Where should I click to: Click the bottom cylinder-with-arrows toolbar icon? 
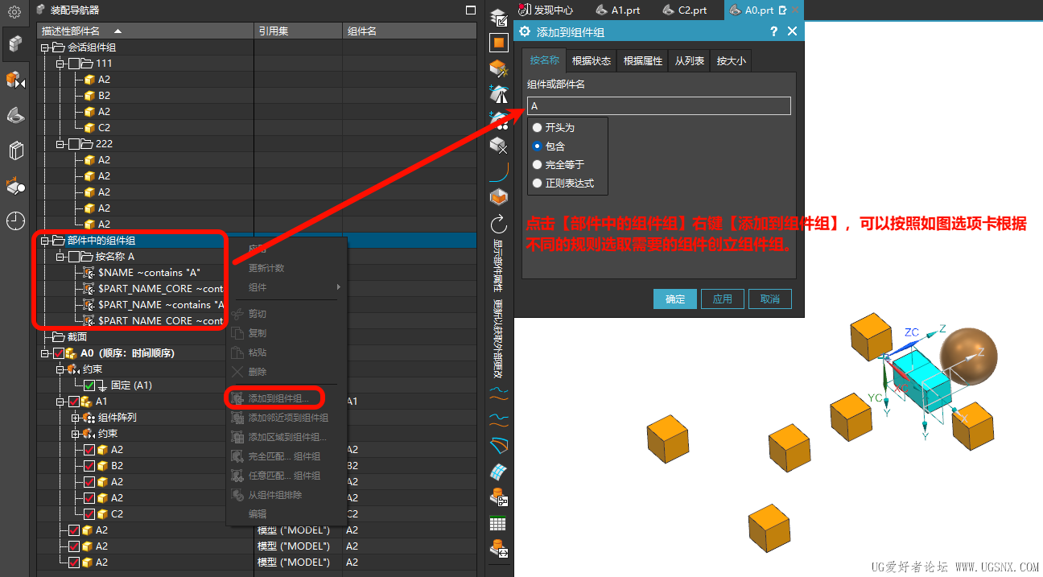[499, 550]
